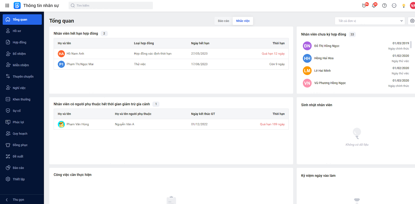Viewport: 415px width, 204px height.
Task: Click the lightbulb suggestions icon
Action: 404,6
